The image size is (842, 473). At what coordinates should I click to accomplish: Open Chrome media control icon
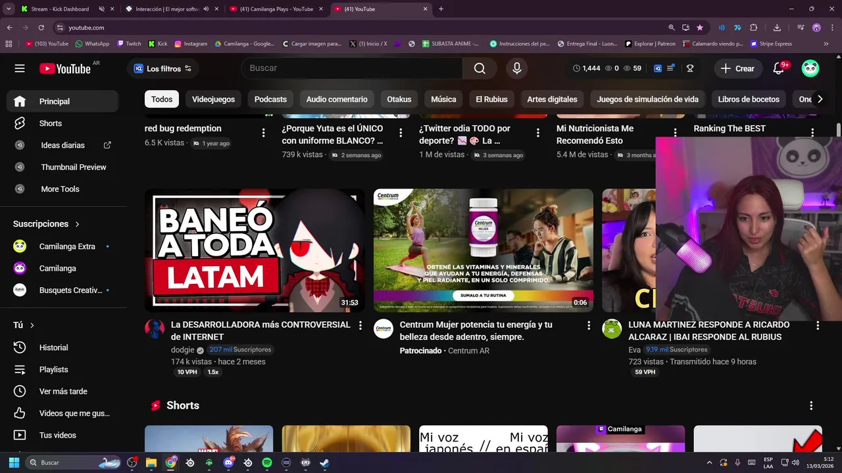(x=801, y=28)
